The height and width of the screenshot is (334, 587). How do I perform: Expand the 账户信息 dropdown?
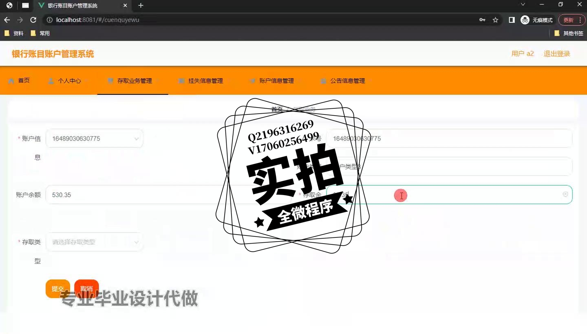[95, 138]
